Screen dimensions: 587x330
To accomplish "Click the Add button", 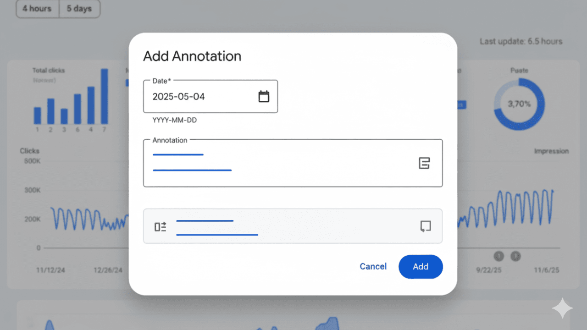I will [x=421, y=266].
